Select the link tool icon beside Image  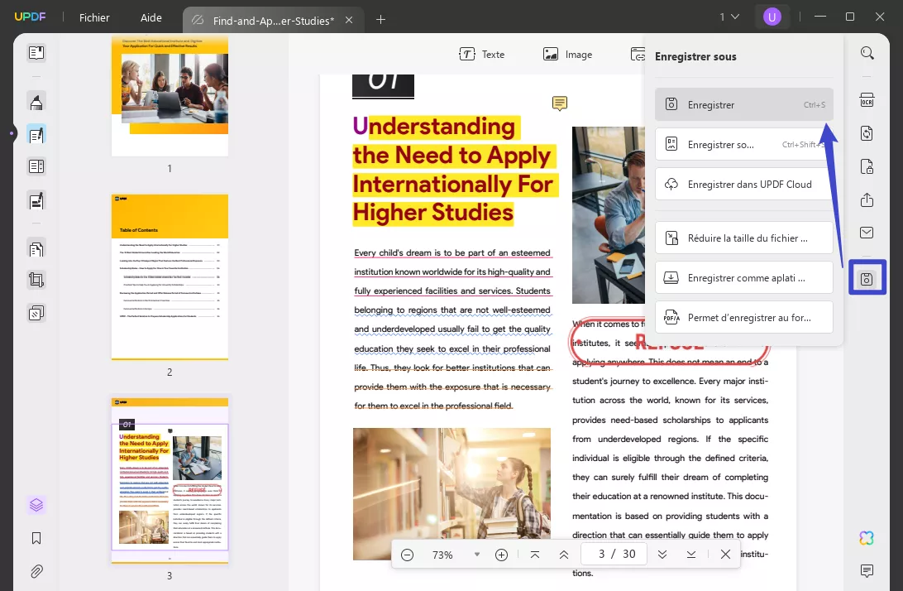[x=638, y=54]
